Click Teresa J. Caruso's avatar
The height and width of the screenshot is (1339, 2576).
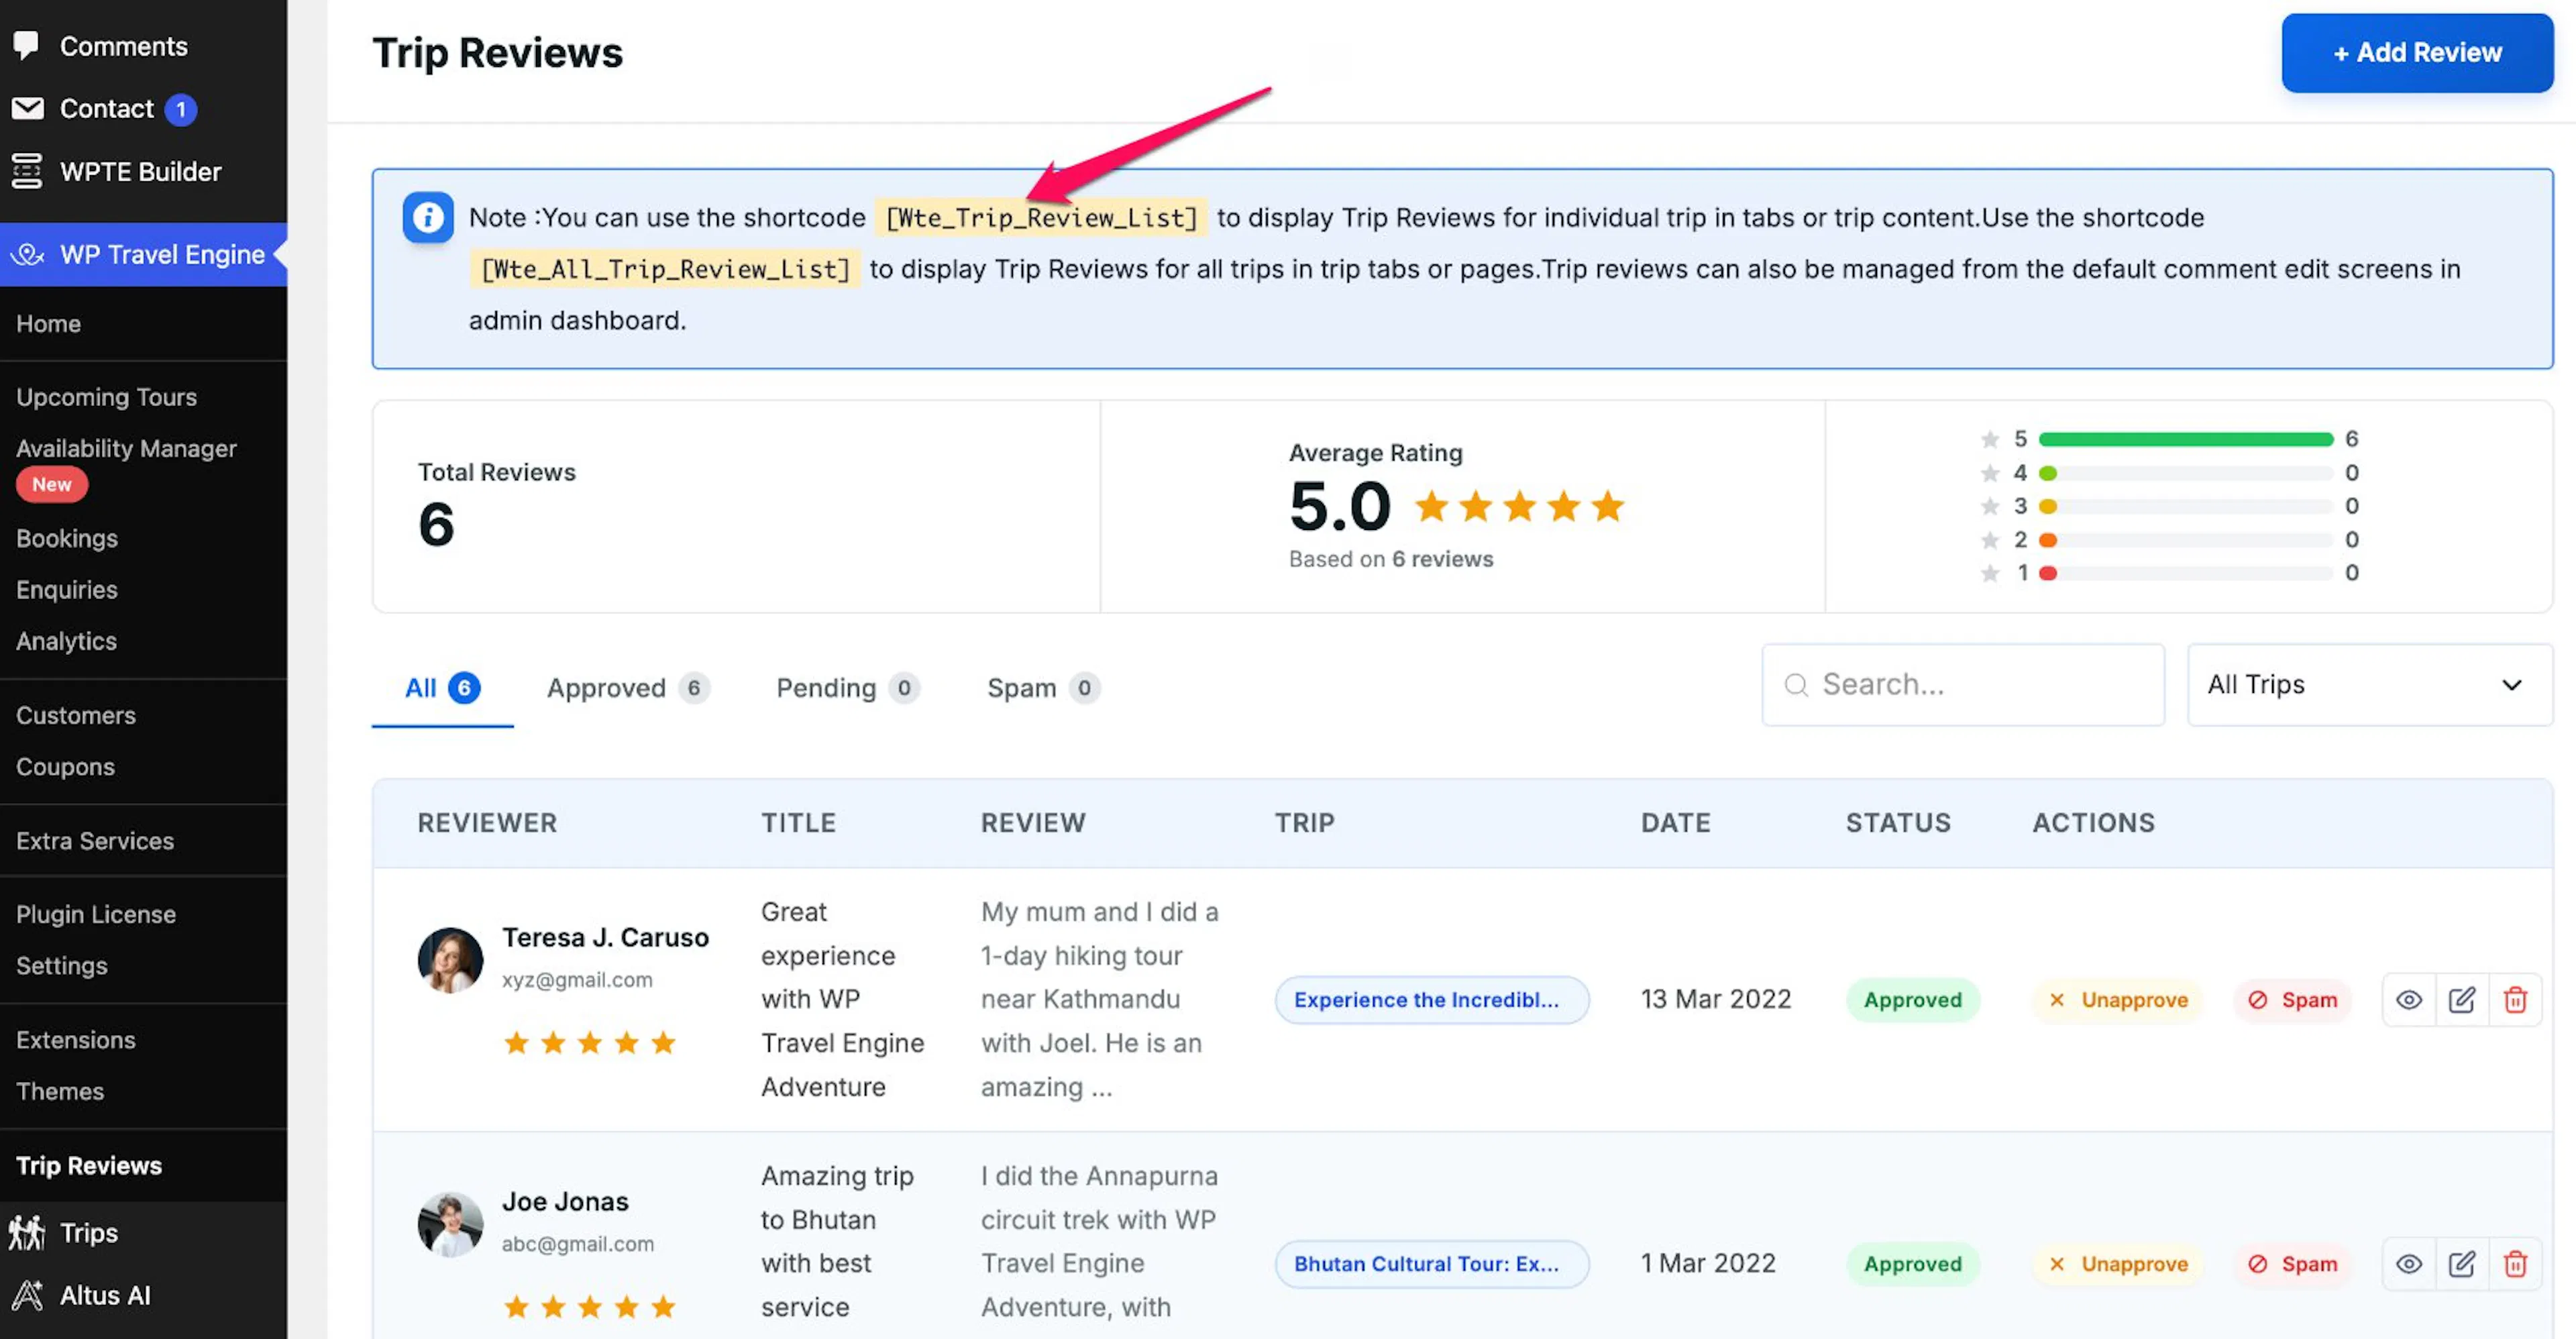click(x=450, y=960)
